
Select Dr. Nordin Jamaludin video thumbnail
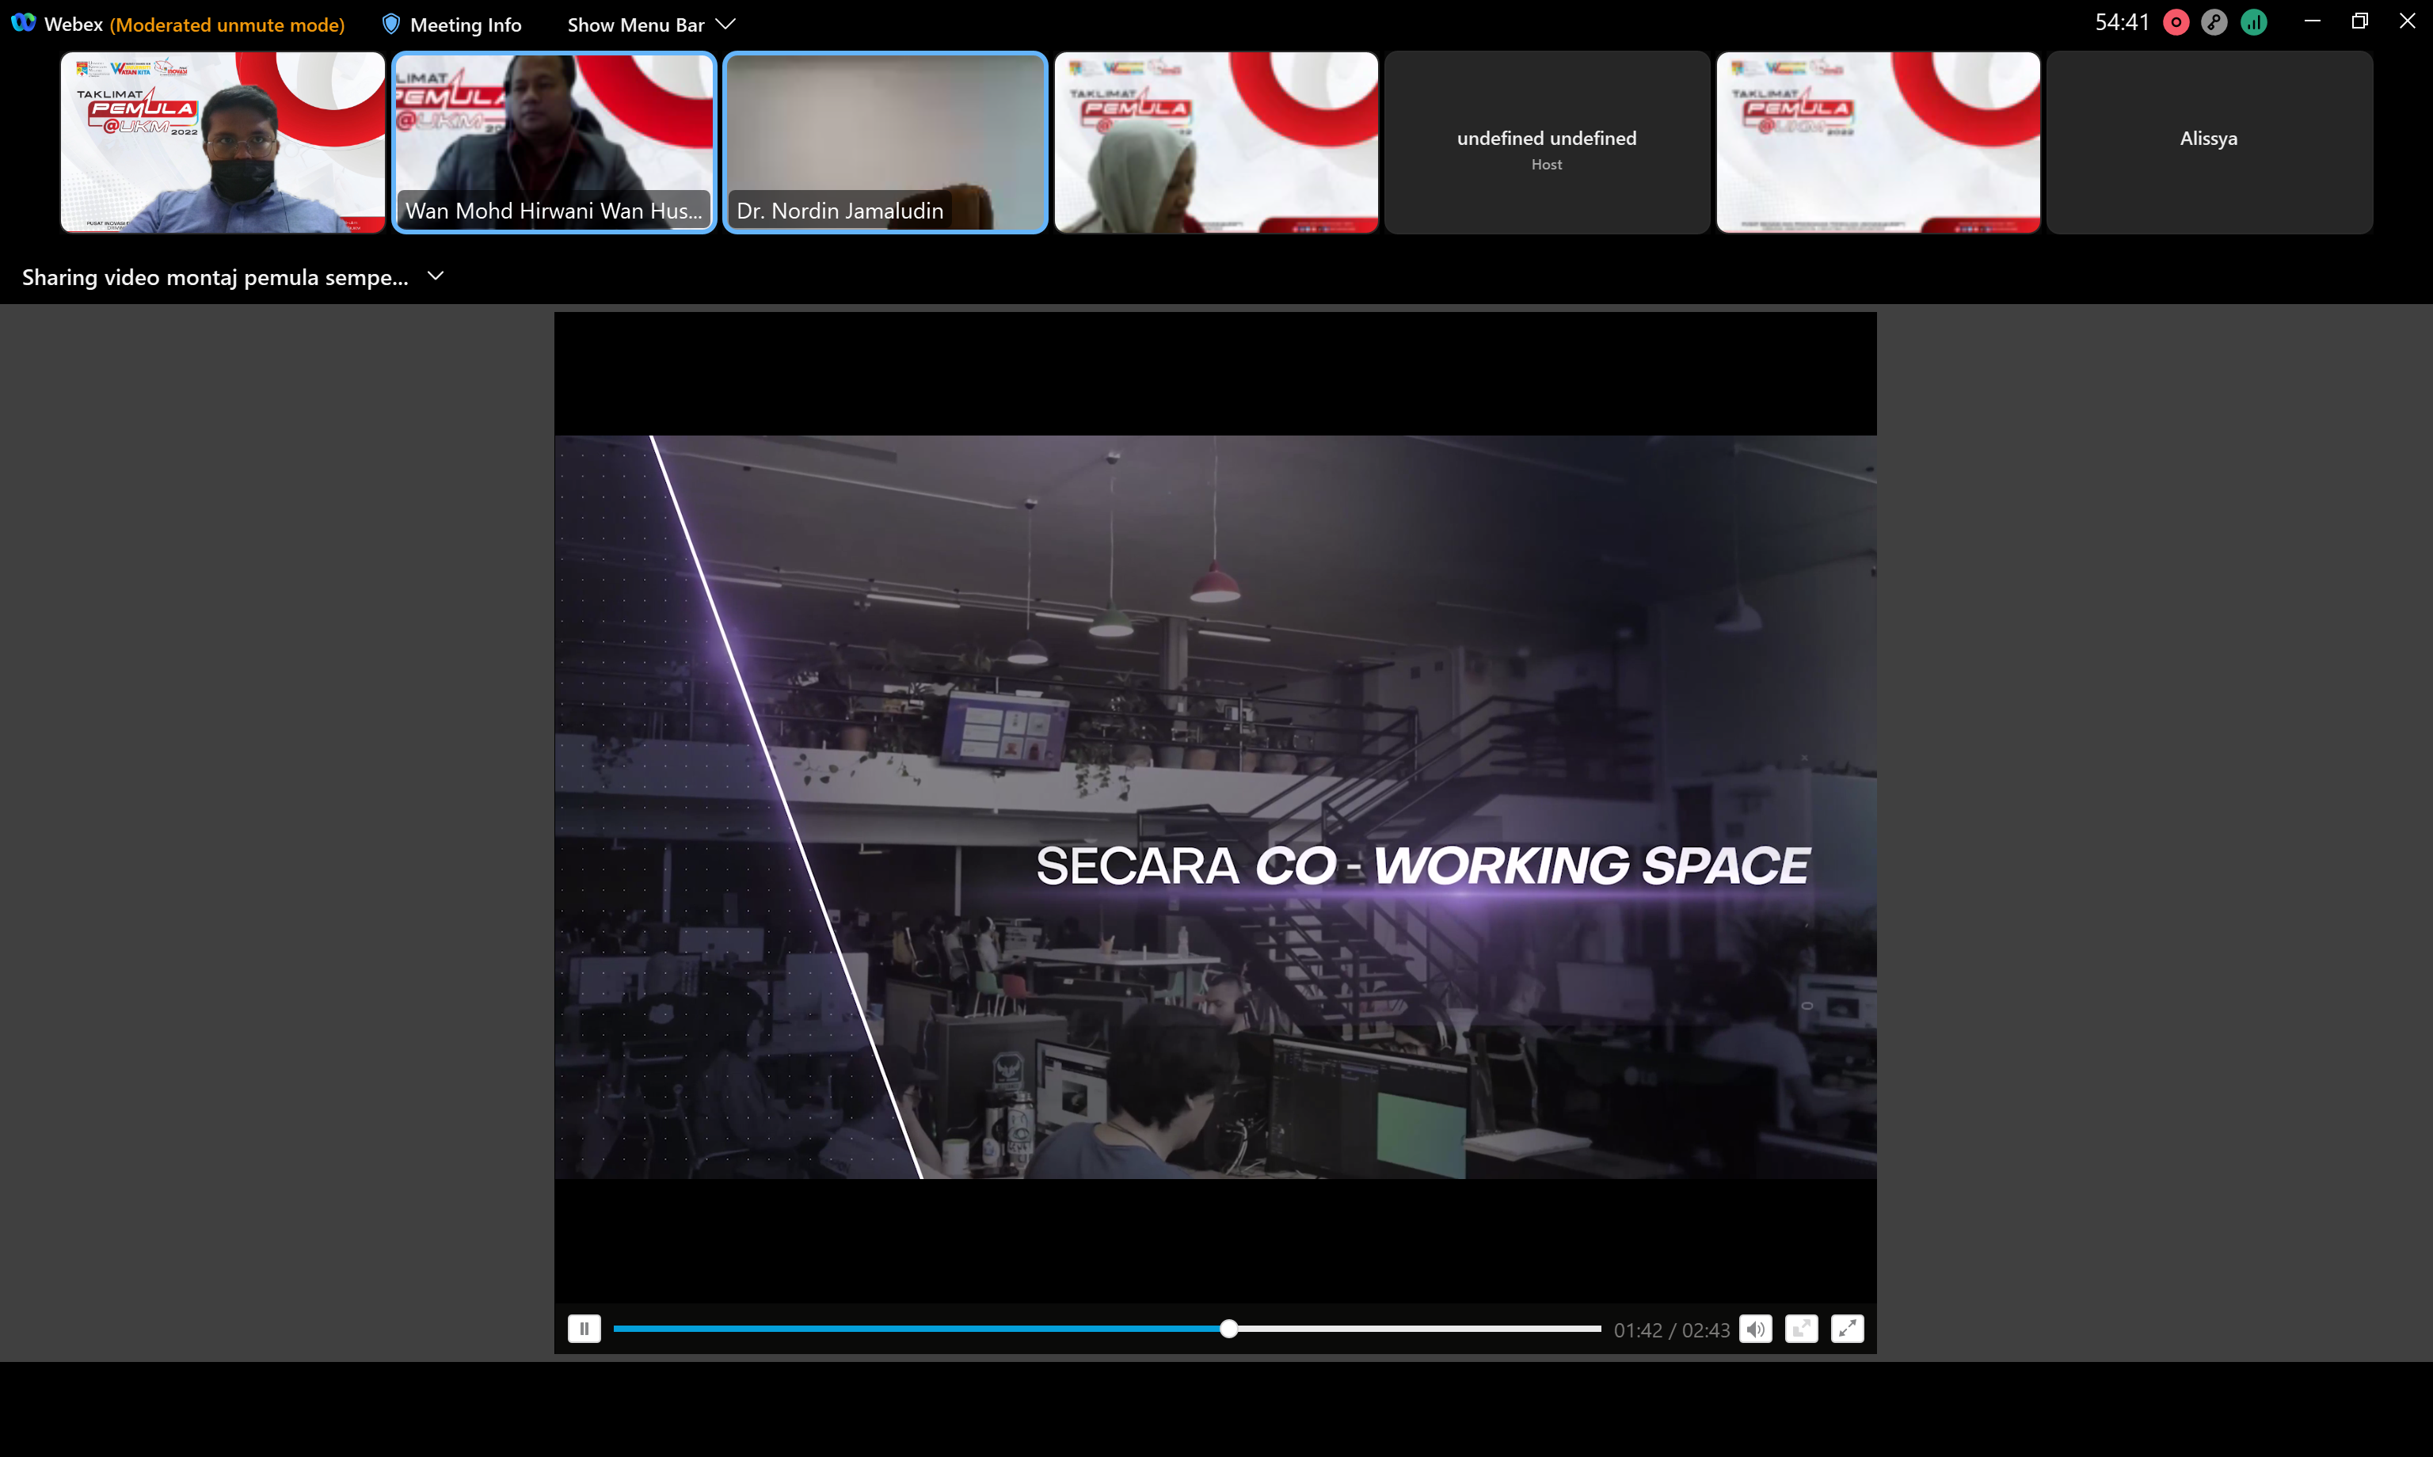point(885,143)
